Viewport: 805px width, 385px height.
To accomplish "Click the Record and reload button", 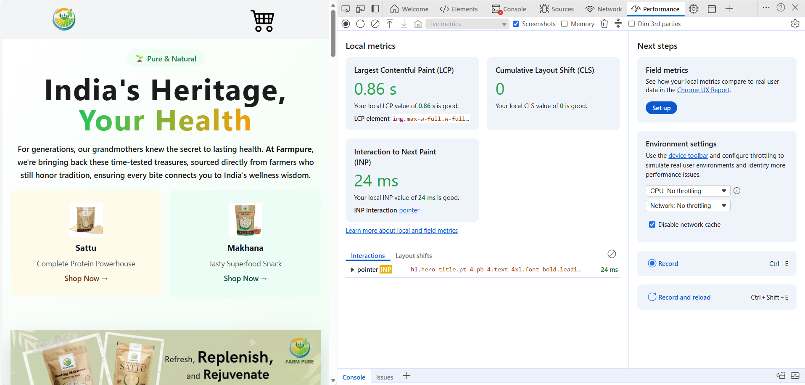I will tap(717, 297).
